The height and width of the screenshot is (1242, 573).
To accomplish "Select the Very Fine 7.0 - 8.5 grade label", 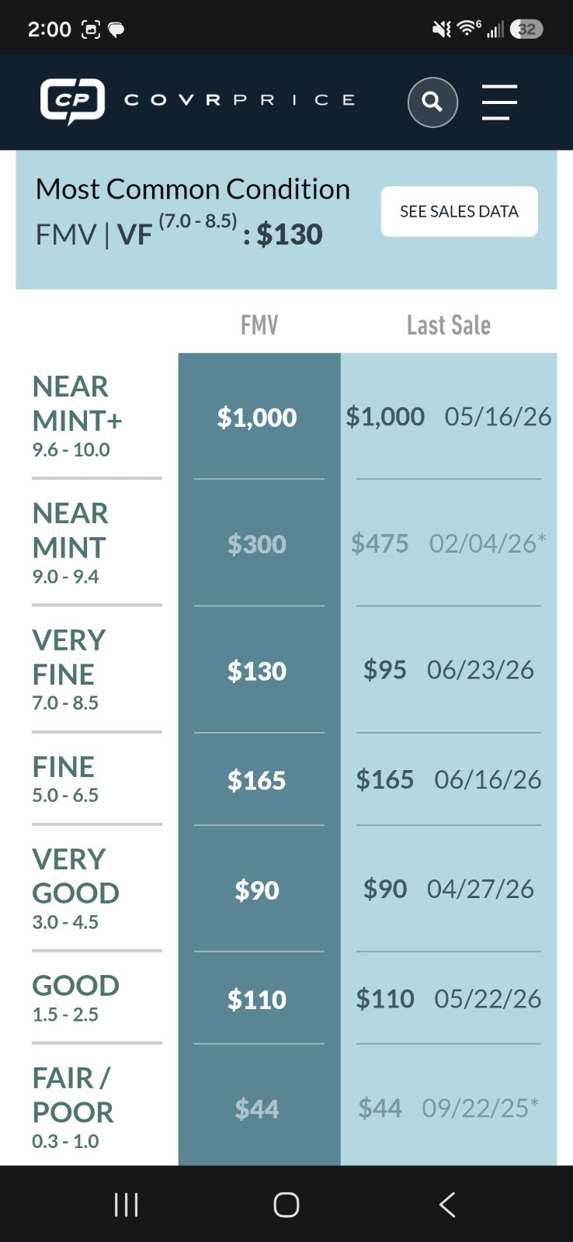I will (69, 669).
